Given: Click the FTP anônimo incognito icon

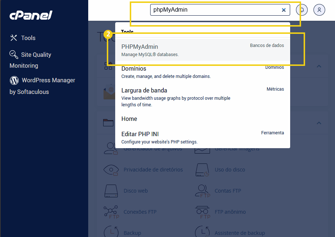Looking at the screenshot, I should (x=203, y=212).
